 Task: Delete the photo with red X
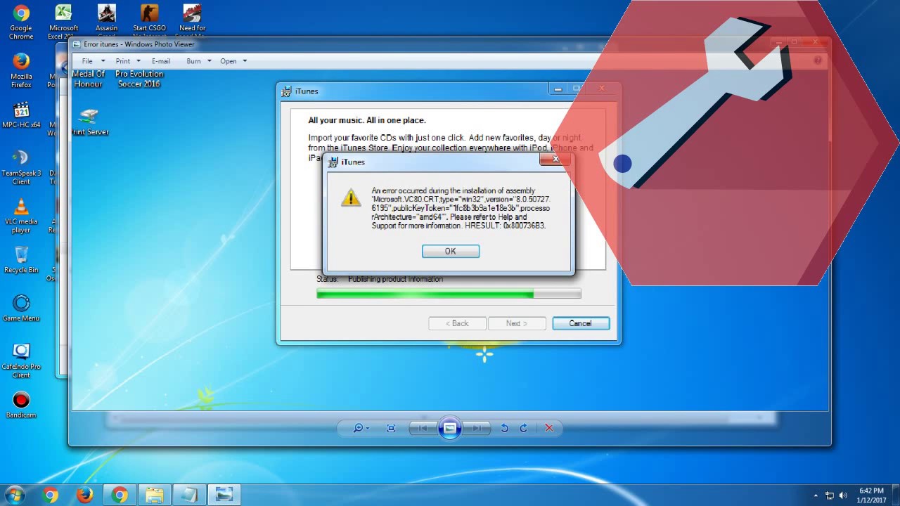tap(549, 428)
